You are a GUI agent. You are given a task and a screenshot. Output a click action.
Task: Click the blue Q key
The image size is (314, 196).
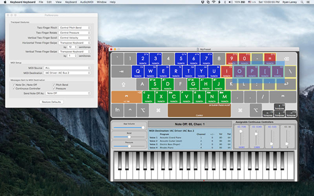pos(138,72)
